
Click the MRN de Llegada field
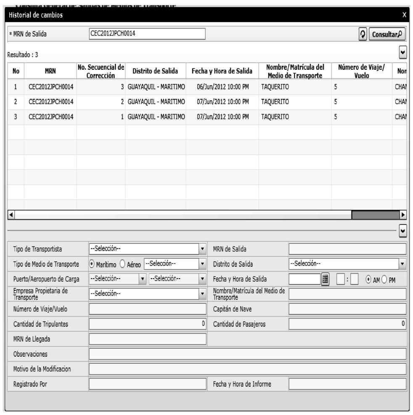click(x=148, y=339)
